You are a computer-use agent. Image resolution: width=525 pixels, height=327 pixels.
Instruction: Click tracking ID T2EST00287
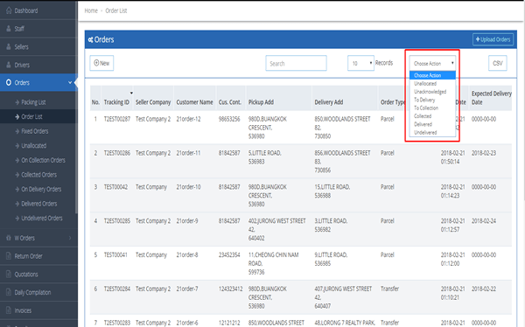117,119
